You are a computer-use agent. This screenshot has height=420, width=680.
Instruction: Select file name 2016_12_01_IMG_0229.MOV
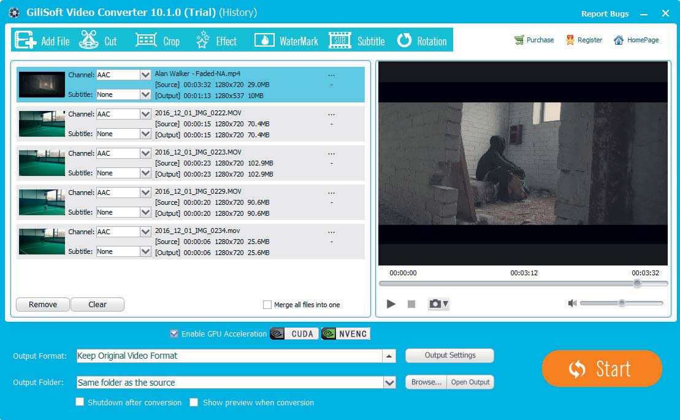[198, 191]
